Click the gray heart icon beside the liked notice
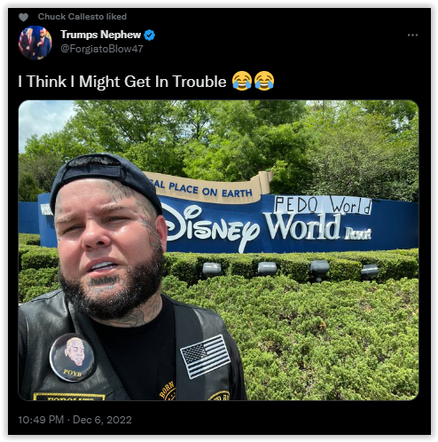Screen dimensions: 438x442 [x=23, y=18]
